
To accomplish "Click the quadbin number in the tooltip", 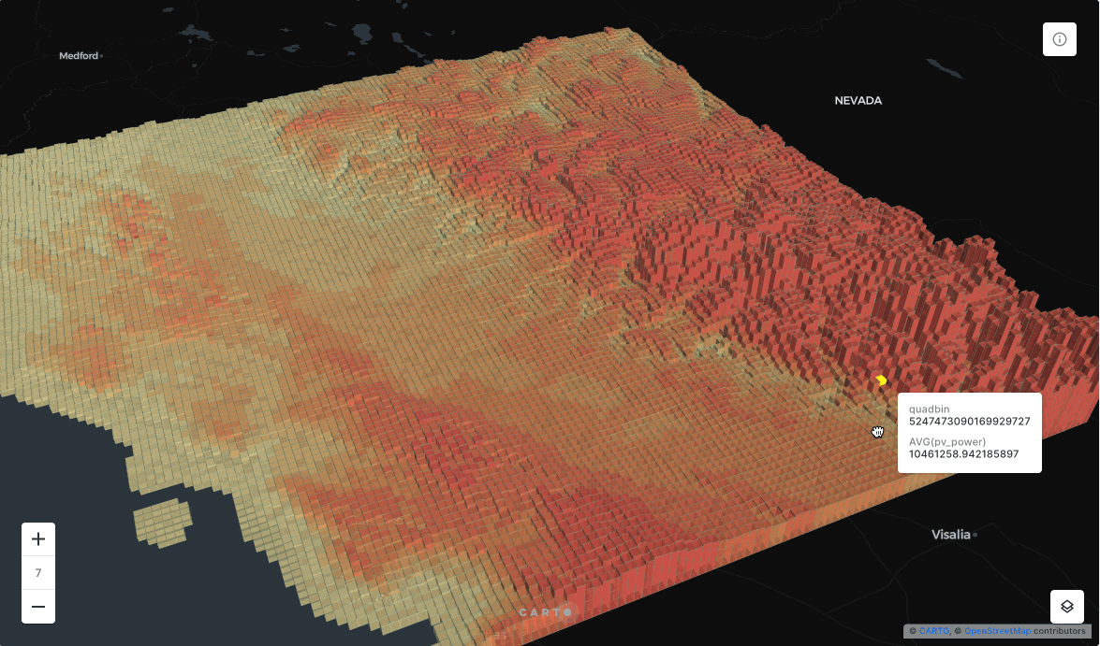I will [x=969, y=422].
